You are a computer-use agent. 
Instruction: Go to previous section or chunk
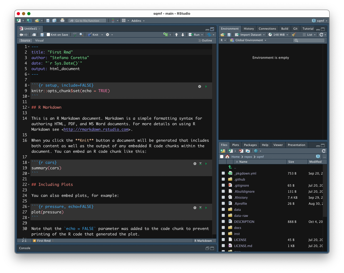pyautogui.click(x=176, y=35)
